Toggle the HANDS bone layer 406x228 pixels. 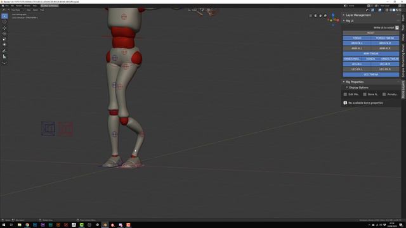(x=370, y=59)
